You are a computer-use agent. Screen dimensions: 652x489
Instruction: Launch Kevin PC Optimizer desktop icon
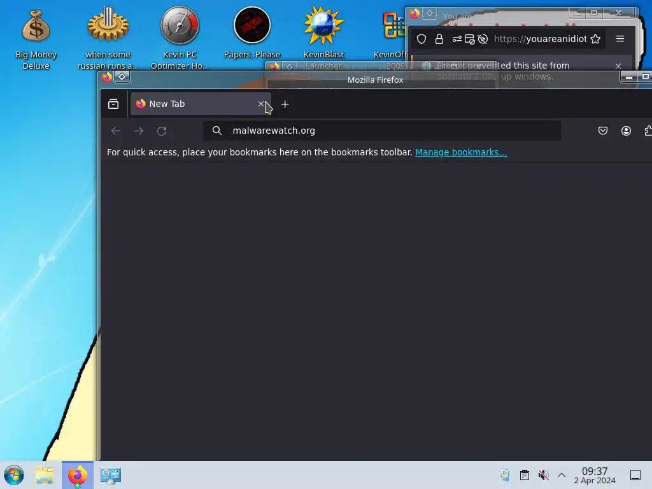[x=180, y=38]
